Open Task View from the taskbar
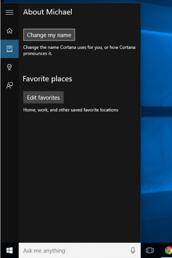Viewport: 172px width, 258px height. 150,250
